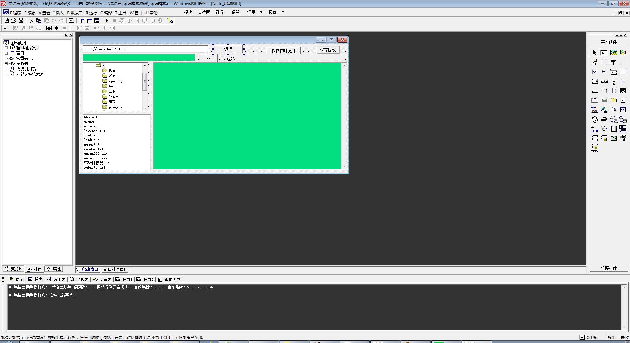Click the folder tree scroll-up arrow
The height and width of the screenshot is (343, 630).
pyautogui.click(x=145, y=65)
